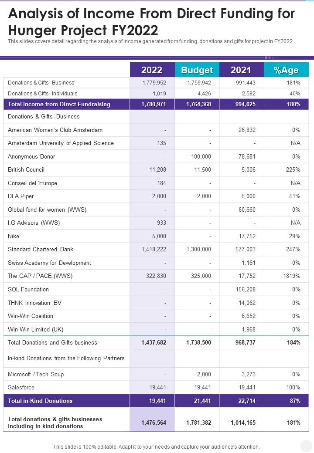314x453 pixels.
Task: Select the subtitle starting 'This slides covers detail'
Action: (x=150, y=41)
